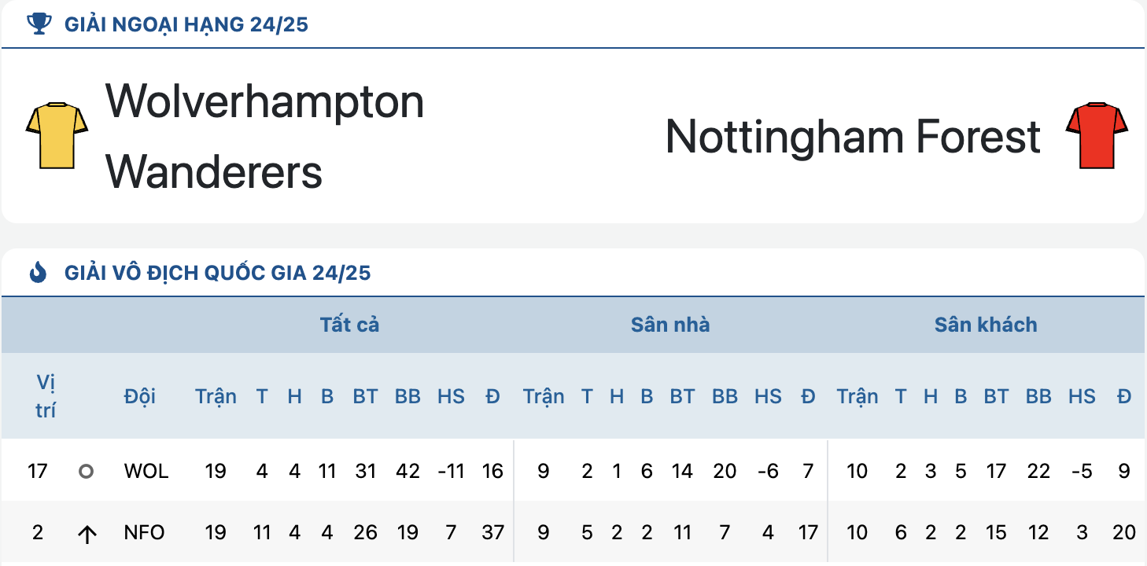Open the Nottingham Forest team name
The image size is (1147, 566).
[x=853, y=136]
